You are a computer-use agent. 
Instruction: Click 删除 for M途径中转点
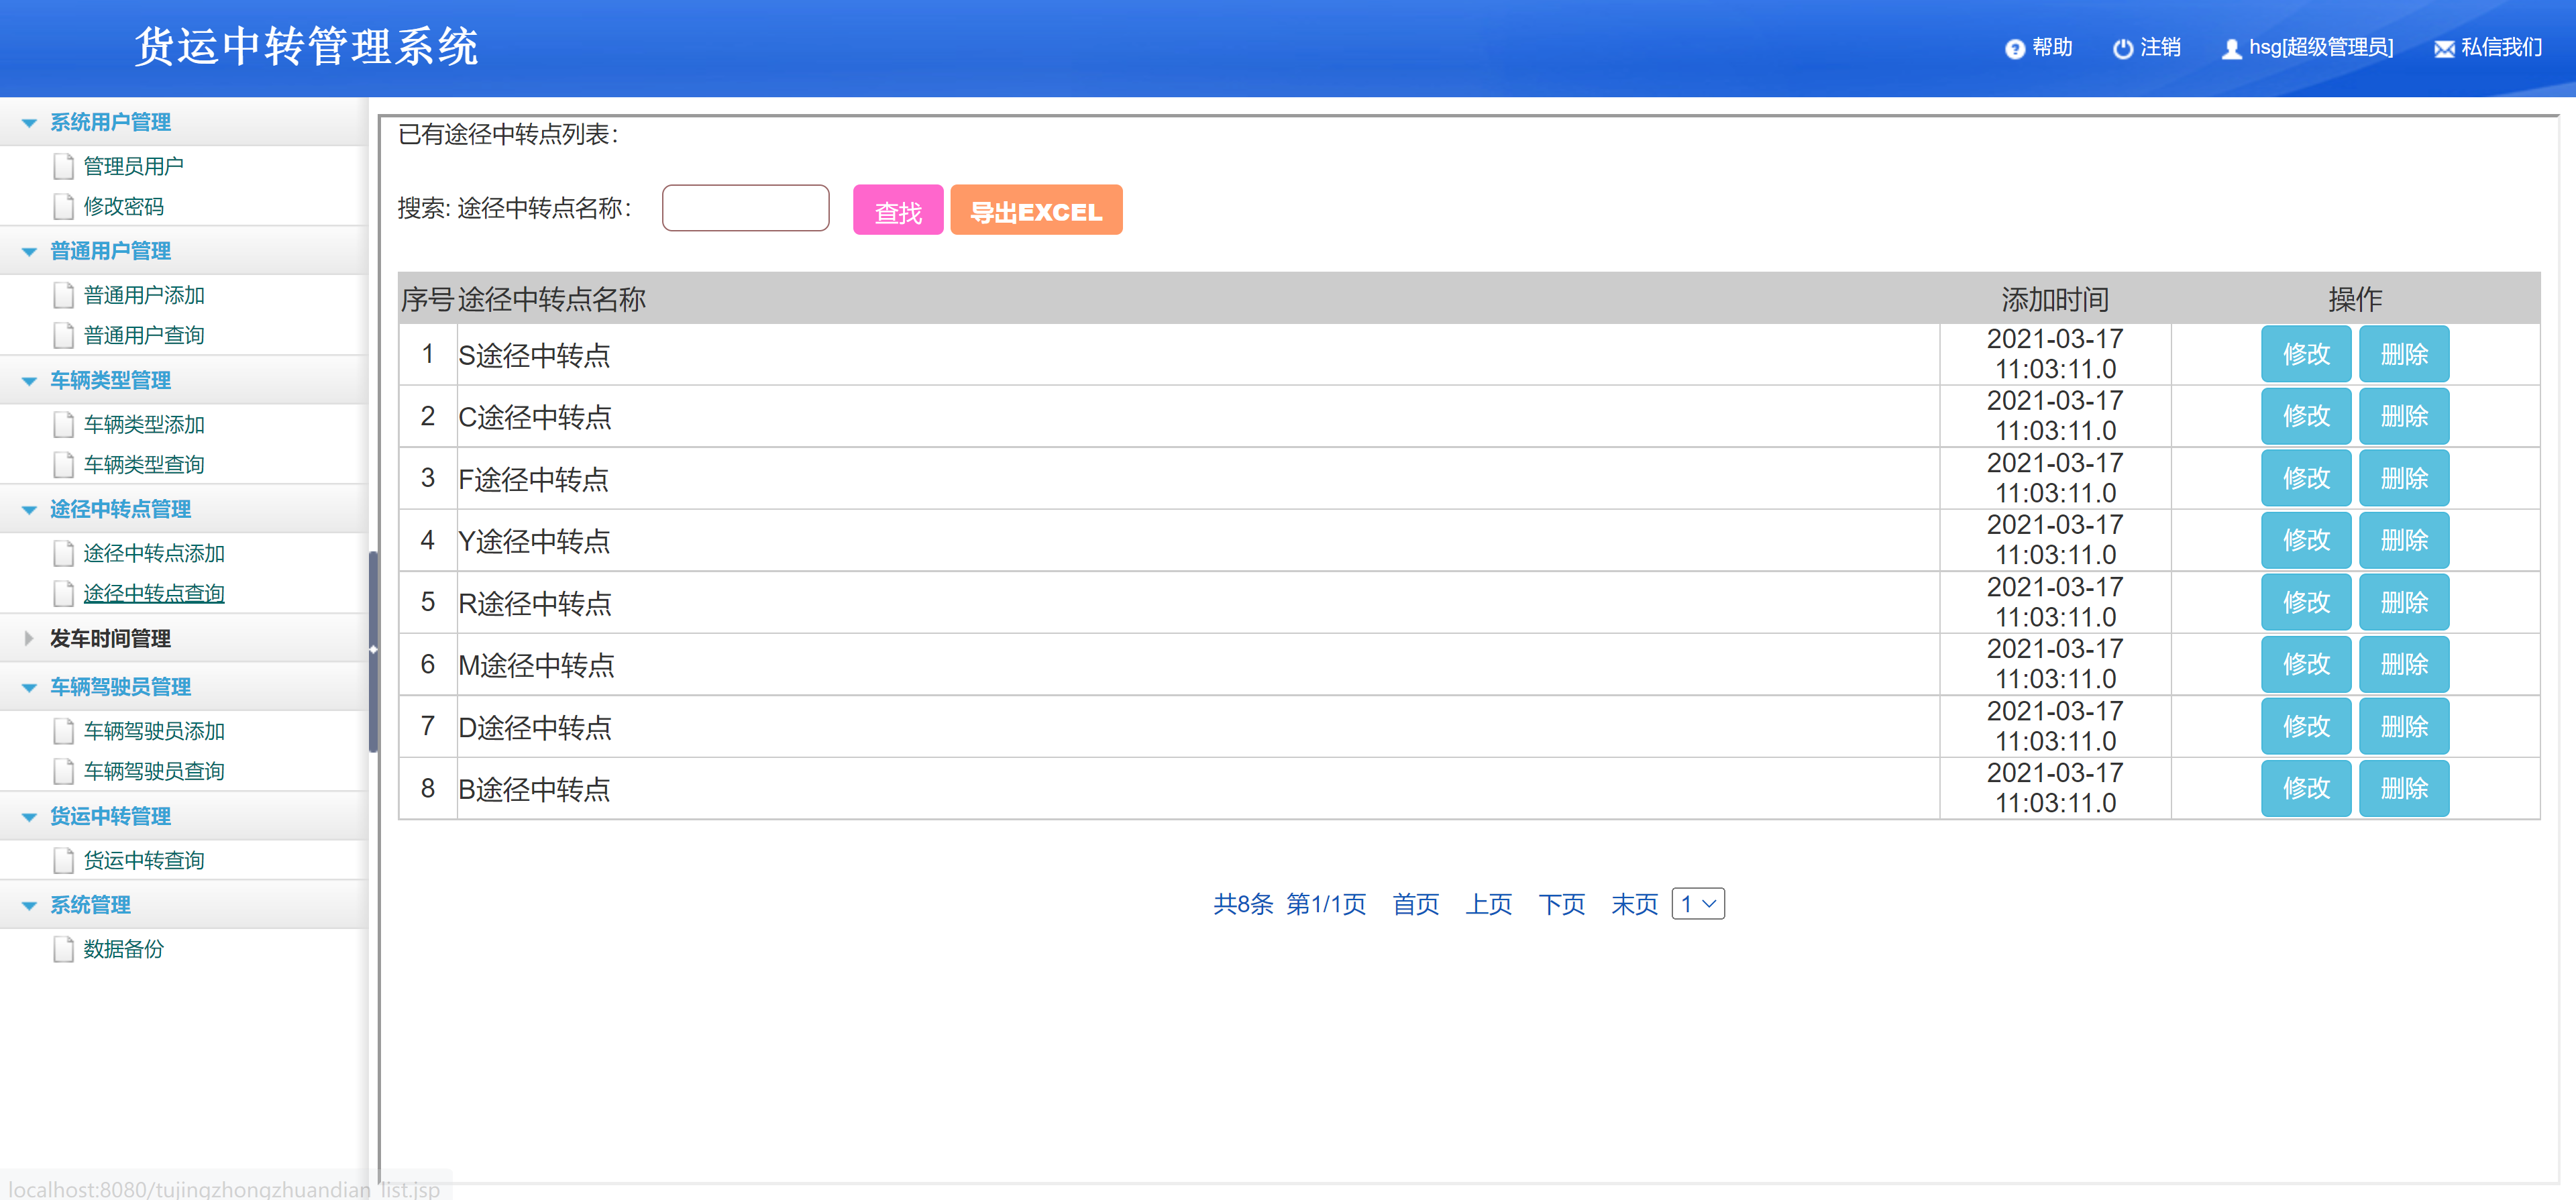tap(2403, 664)
